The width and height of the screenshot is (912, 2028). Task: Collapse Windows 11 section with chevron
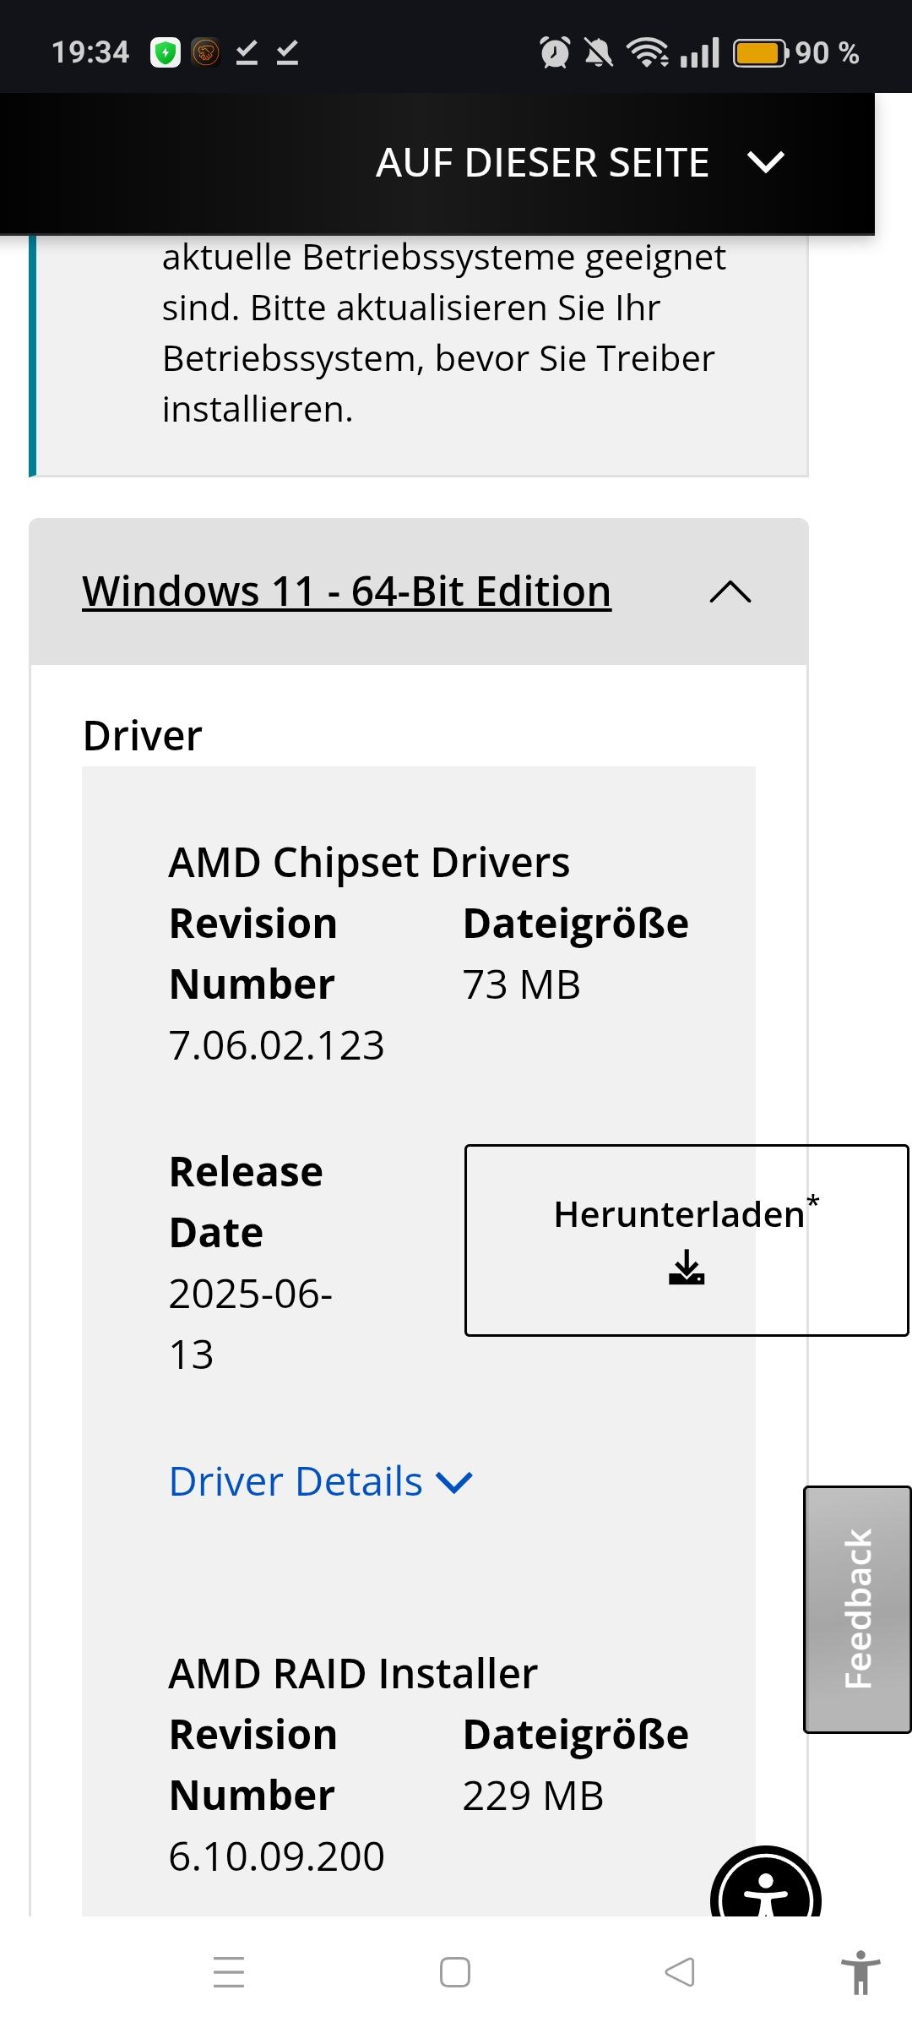pyautogui.click(x=730, y=591)
